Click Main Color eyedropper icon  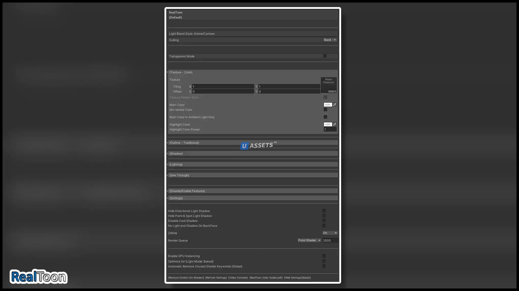click(x=335, y=105)
